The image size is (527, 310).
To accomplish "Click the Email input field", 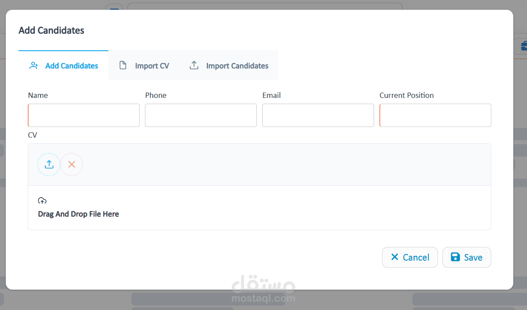I will 318,115.
